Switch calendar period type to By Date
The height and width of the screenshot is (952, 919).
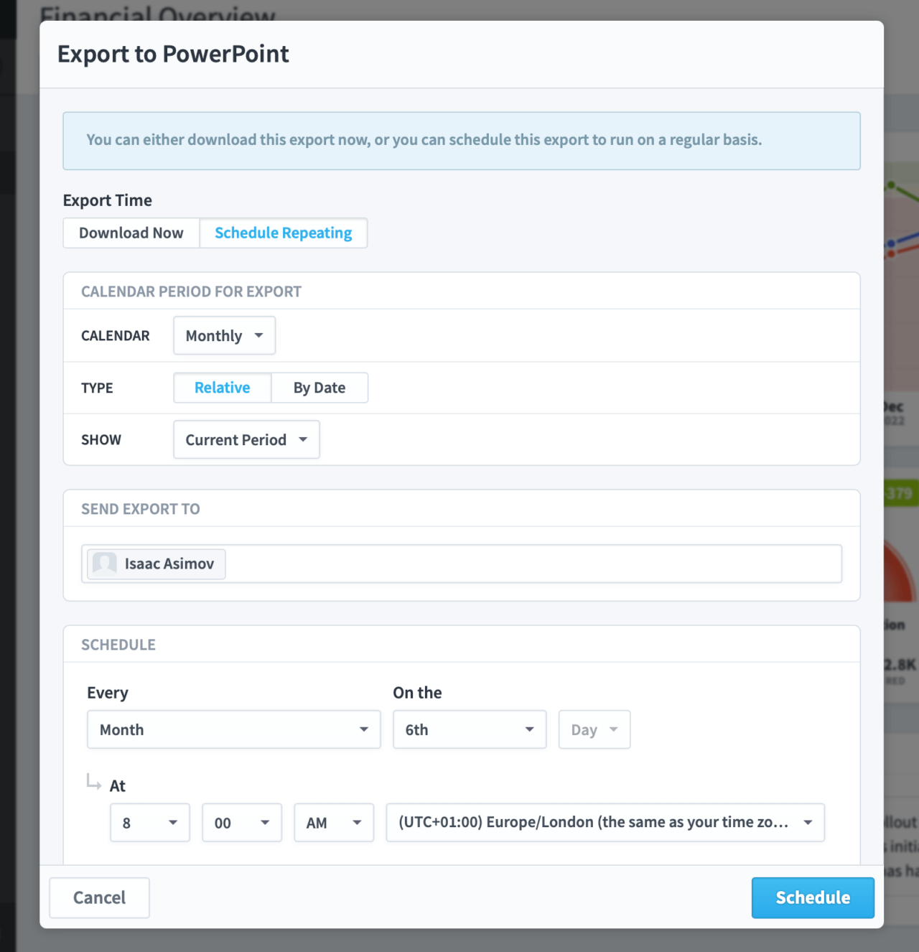point(319,388)
